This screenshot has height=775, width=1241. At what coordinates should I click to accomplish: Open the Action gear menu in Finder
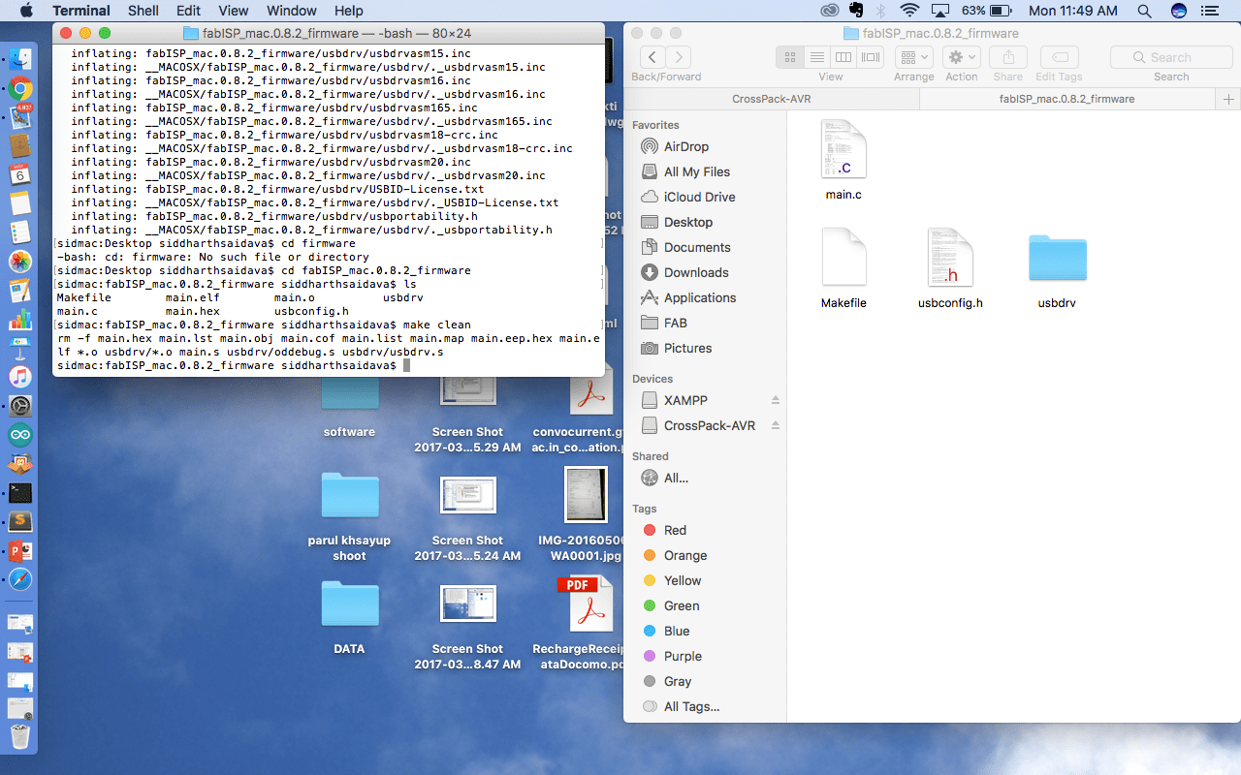(962, 57)
